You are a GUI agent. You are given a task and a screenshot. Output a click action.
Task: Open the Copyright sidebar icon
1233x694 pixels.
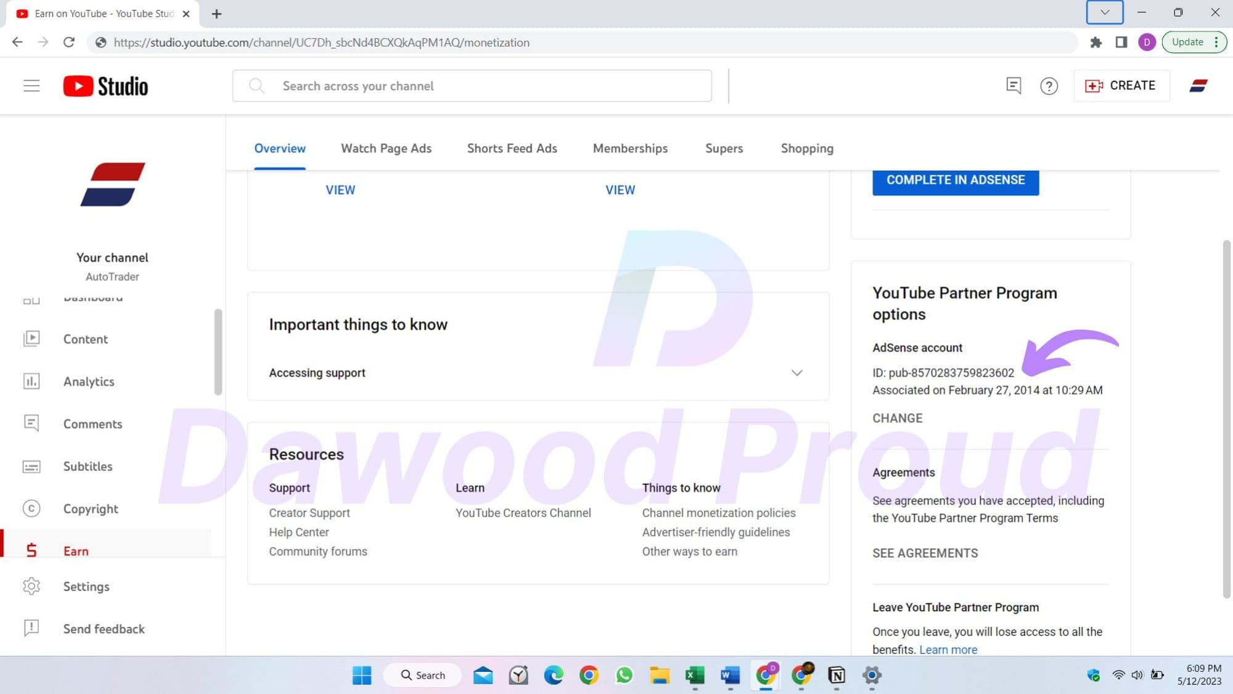point(31,508)
